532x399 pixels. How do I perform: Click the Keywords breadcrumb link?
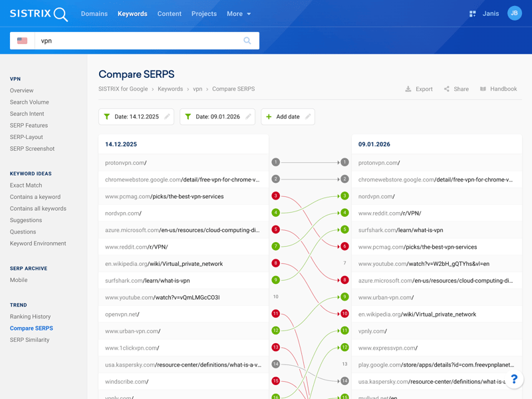pyautogui.click(x=170, y=89)
